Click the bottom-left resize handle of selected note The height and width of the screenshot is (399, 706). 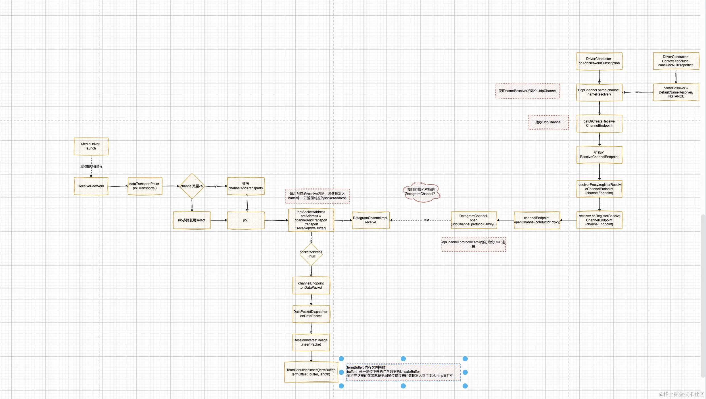point(341,386)
